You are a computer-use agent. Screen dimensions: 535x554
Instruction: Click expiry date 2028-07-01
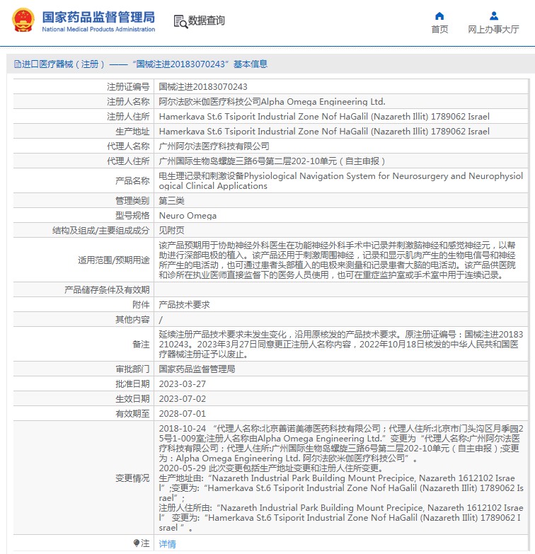[183, 413]
